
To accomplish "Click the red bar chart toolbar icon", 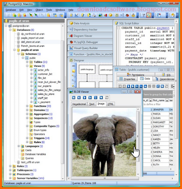I will tap(105, 15).
